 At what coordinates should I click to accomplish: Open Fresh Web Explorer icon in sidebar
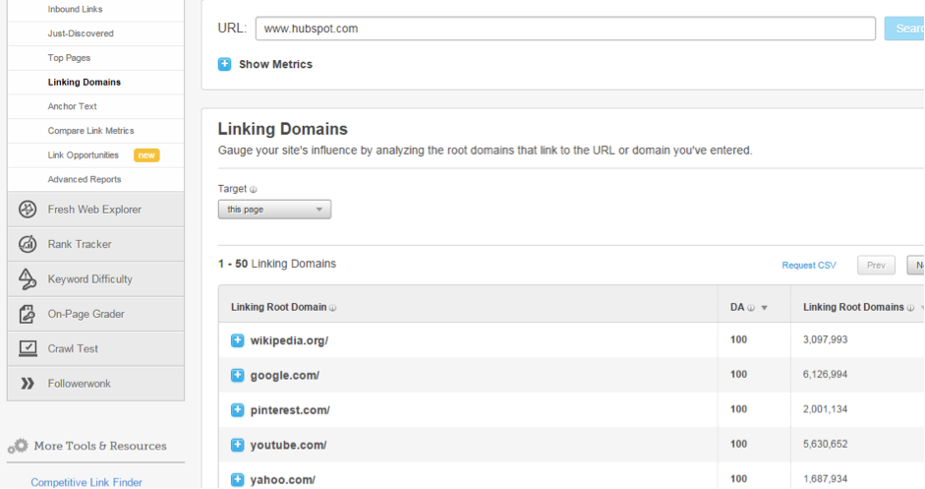pyautogui.click(x=28, y=210)
